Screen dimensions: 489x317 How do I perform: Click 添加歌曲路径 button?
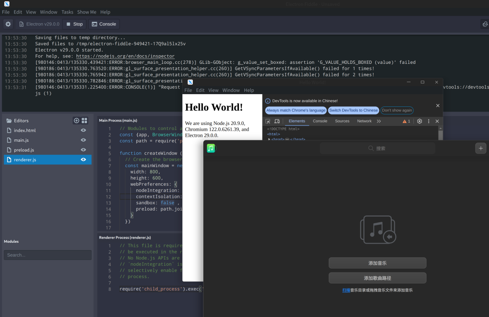(x=377, y=278)
